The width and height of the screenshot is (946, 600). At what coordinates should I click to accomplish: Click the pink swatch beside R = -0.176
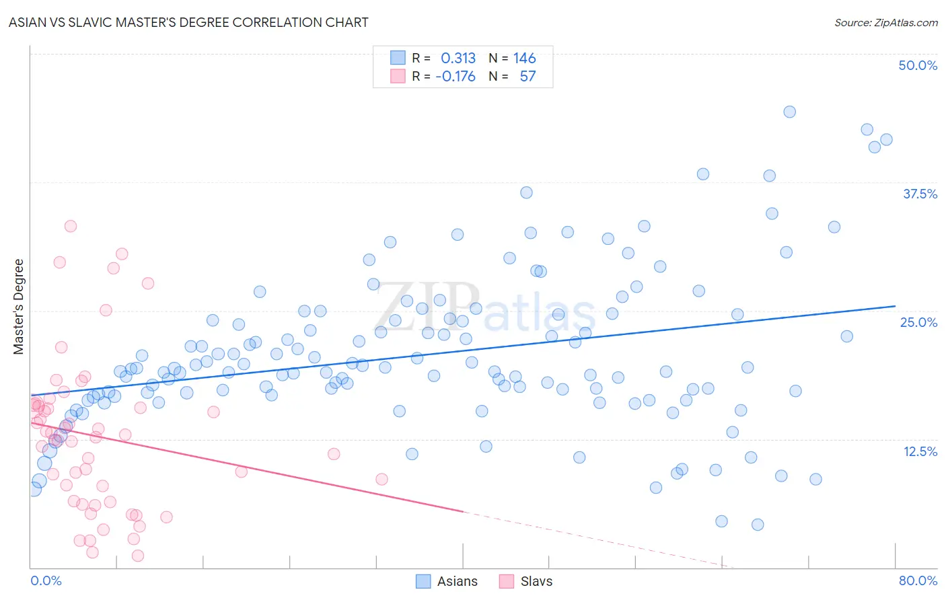(x=398, y=76)
